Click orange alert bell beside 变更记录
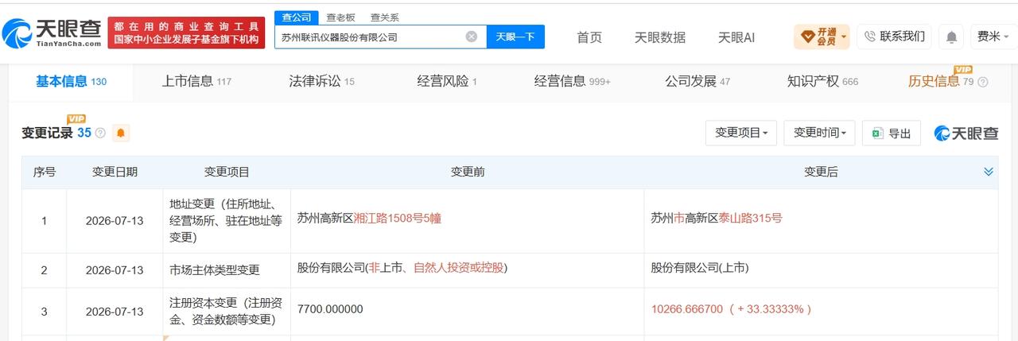The image size is (1018, 341). click(121, 133)
